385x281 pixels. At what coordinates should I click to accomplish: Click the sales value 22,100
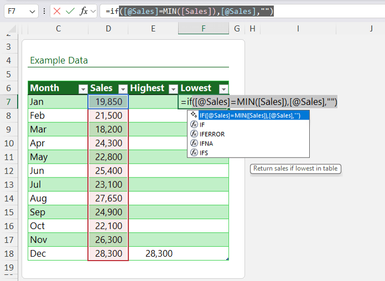108,226
